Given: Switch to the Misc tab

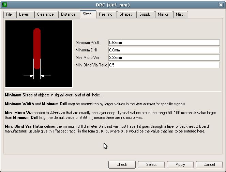Looking at the screenshot, I should (180, 14).
